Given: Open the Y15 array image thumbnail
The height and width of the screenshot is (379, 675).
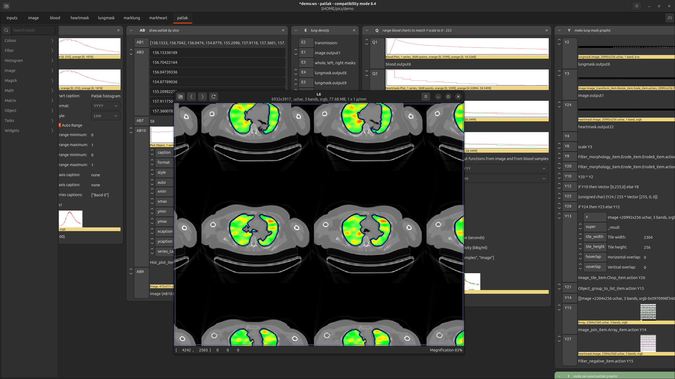Looking at the screenshot, I should tap(648, 312).
